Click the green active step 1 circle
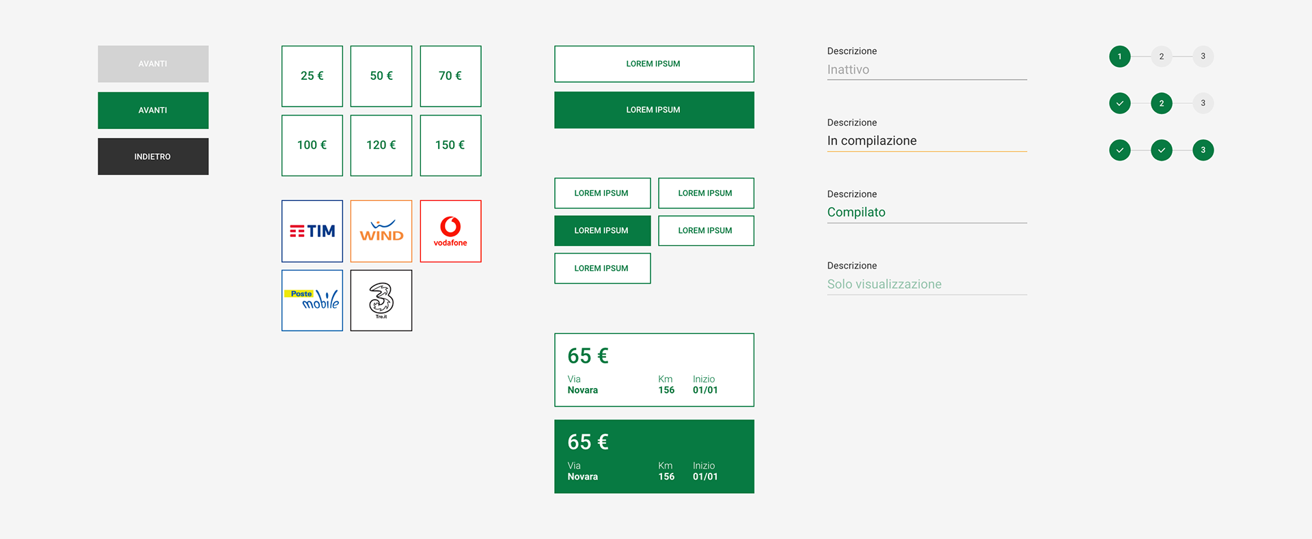 [1119, 57]
